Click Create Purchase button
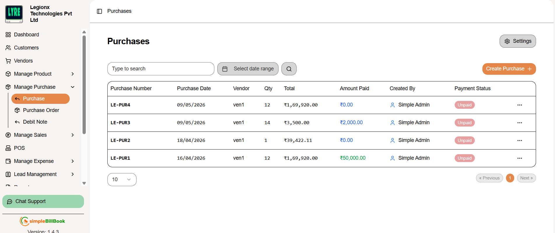Image resolution: width=555 pixels, height=233 pixels. 509,69
